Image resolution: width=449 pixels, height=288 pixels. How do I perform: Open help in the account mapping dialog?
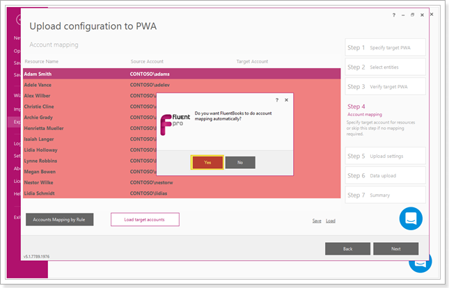[x=277, y=100]
